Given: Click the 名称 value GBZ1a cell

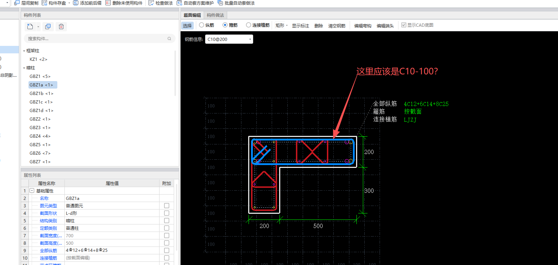Looking at the screenshot, I should [112, 198].
